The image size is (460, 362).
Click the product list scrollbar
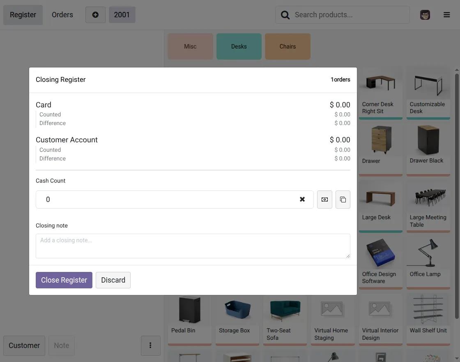click(x=457, y=196)
